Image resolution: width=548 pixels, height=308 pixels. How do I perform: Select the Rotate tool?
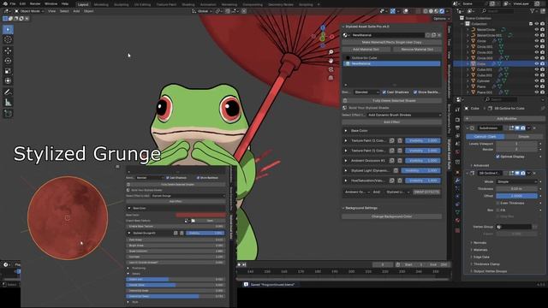tap(8, 61)
